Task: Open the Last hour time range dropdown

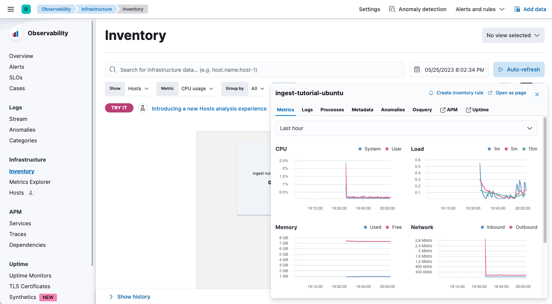Action: coord(406,128)
